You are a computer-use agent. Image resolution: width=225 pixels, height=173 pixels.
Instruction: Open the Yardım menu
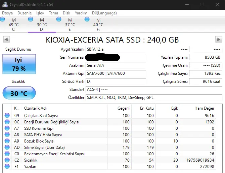click(x=81, y=13)
